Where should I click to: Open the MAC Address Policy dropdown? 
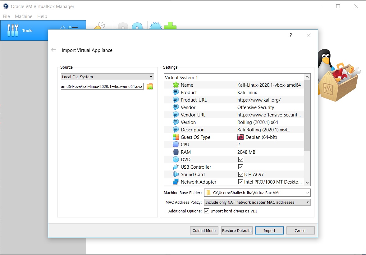click(257, 202)
